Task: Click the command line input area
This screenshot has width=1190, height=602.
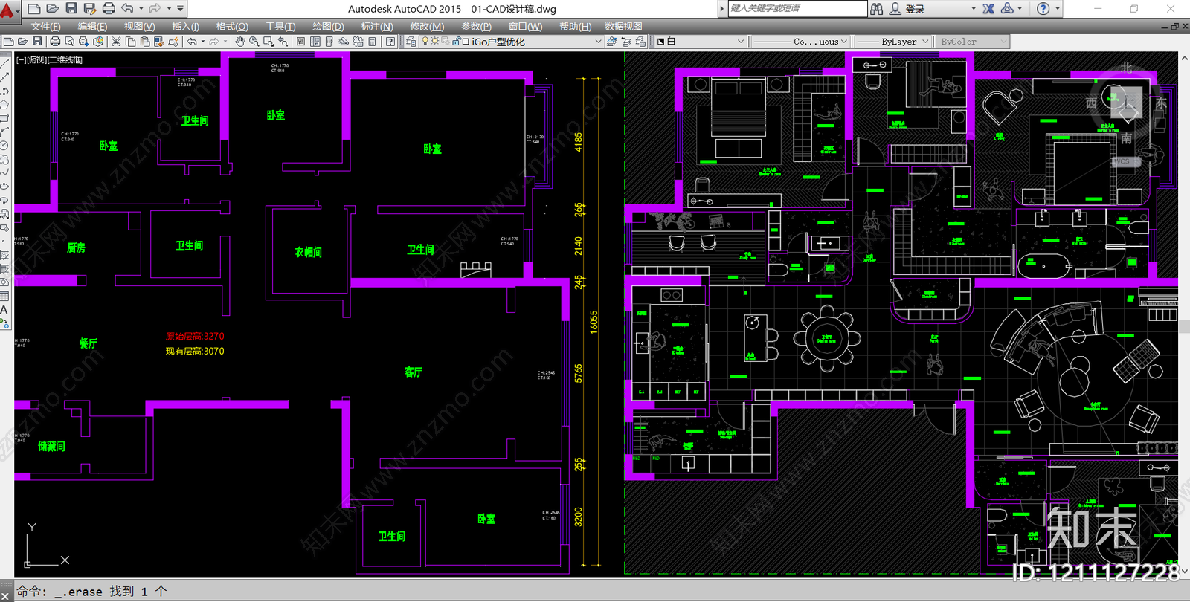Action: pyautogui.click(x=595, y=591)
